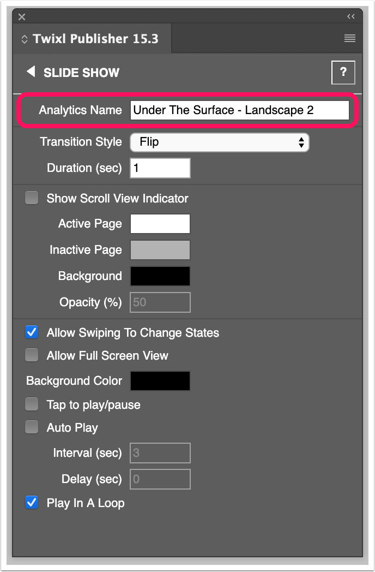Click the Delay (sec) field
The height and width of the screenshot is (572, 375).
coord(160,479)
